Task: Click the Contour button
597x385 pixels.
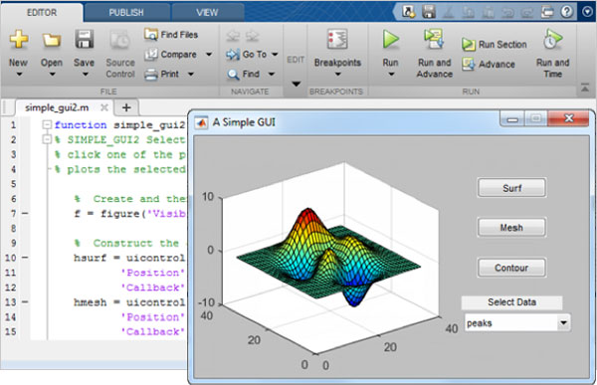Action: tap(512, 268)
